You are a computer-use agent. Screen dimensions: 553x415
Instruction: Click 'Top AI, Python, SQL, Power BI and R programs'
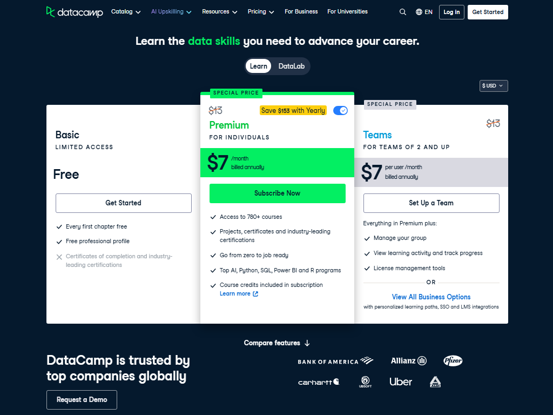click(280, 270)
